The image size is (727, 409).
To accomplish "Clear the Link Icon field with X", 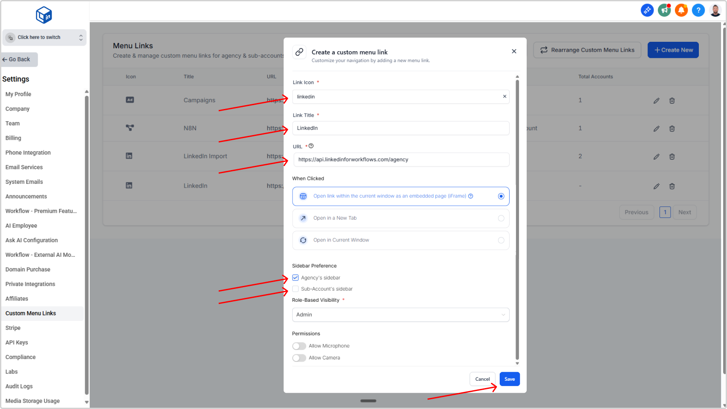I will coord(504,97).
